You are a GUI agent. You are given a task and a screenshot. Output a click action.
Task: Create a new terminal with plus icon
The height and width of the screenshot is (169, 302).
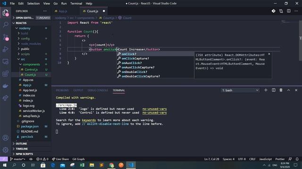[x=266, y=90]
